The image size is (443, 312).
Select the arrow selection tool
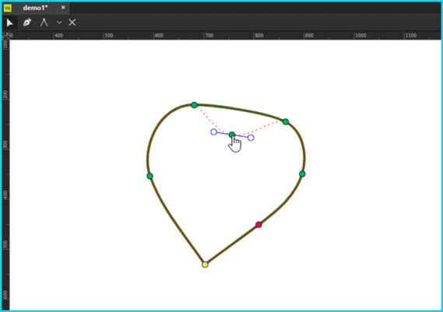[9, 23]
